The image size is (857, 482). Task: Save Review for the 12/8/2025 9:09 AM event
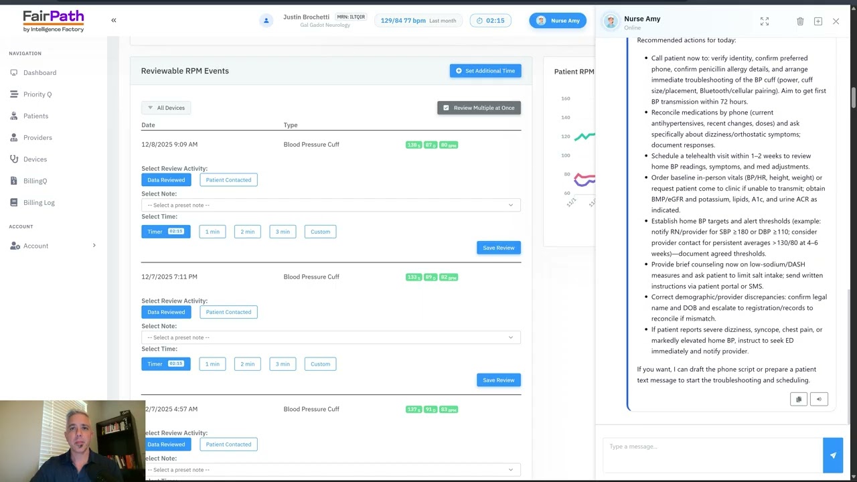tap(499, 248)
